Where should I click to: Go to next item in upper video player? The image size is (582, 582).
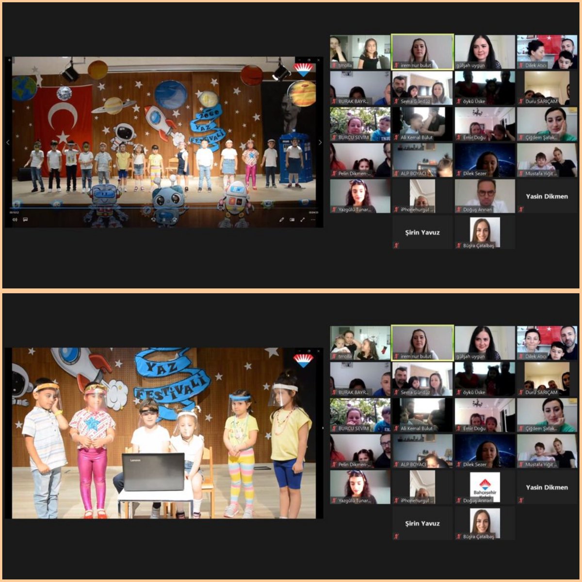(x=320, y=143)
